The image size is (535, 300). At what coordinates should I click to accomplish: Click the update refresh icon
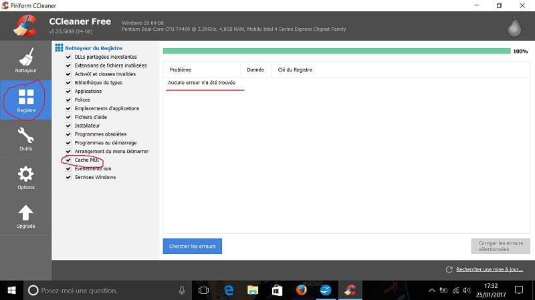point(449,269)
